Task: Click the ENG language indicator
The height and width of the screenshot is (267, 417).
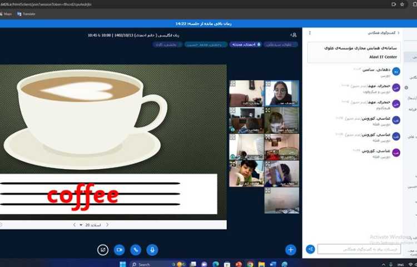Action: [x=400, y=265]
